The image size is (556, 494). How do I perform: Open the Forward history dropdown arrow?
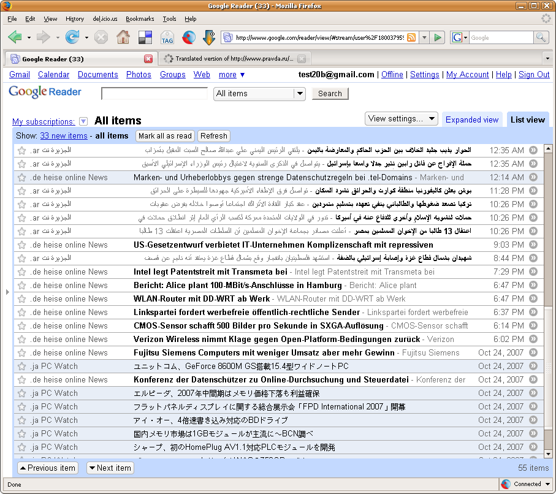[58, 37]
